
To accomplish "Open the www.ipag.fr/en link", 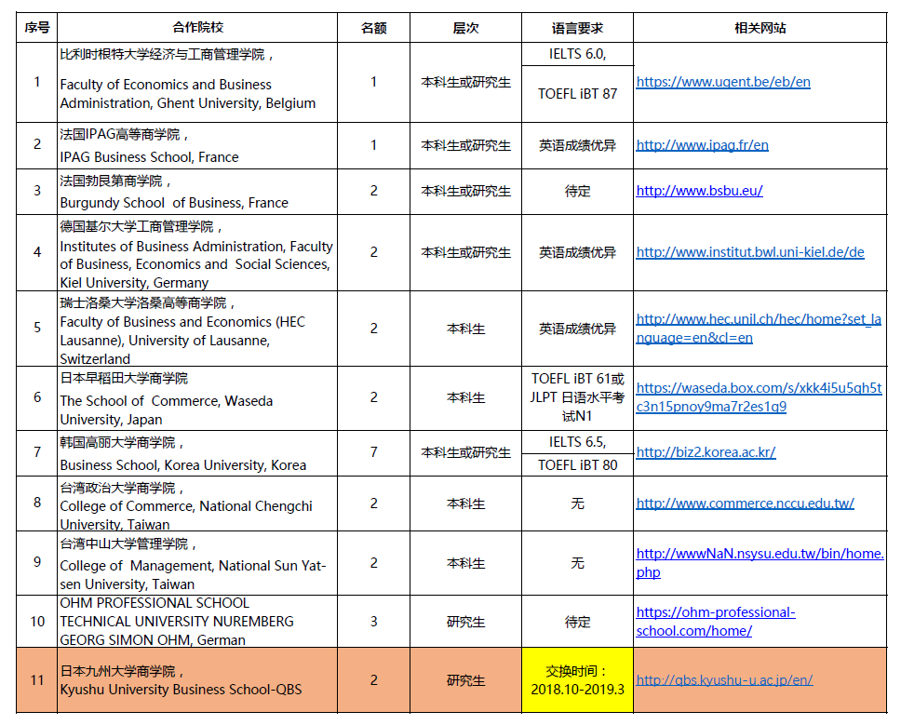I will tap(702, 145).
